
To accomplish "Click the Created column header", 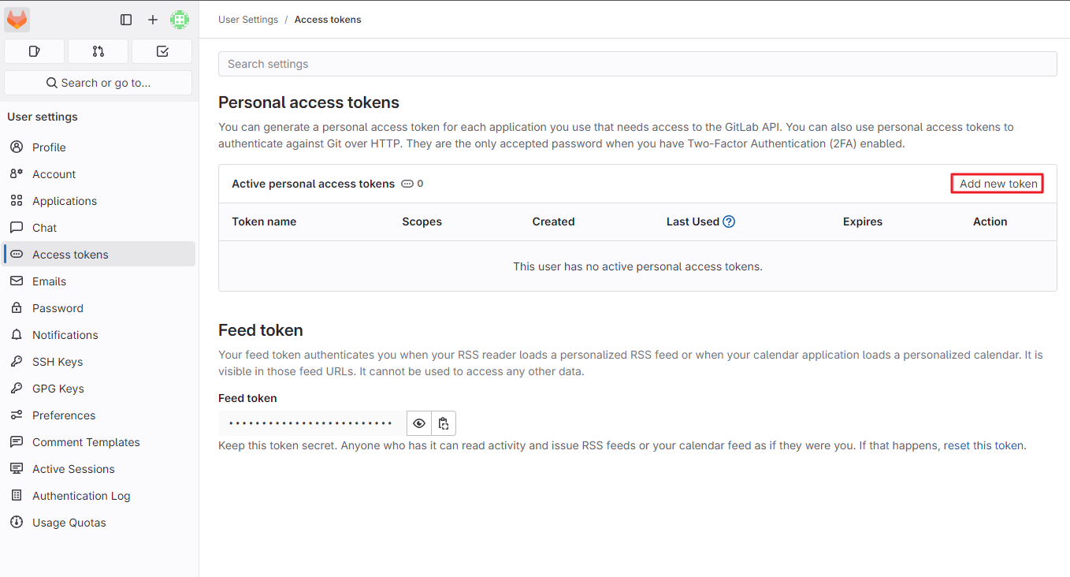I will pos(553,221).
